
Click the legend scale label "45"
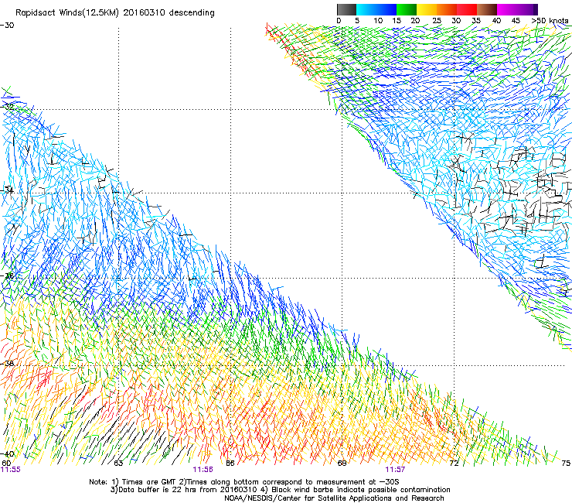tap(516, 21)
